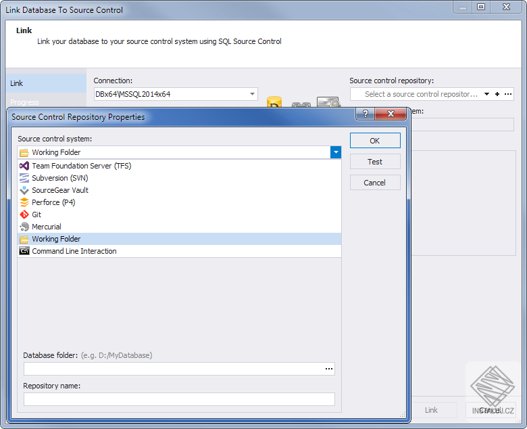Click the Subversion striped icon
This screenshot has height=429, width=527.
24,178
